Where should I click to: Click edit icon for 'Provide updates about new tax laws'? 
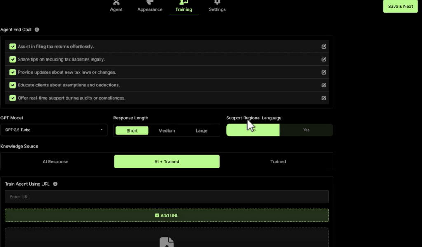pyautogui.click(x=324, y=72)
